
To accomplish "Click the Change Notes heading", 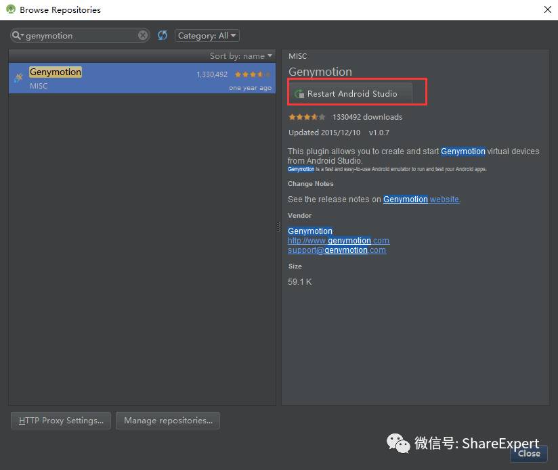I will [x=311, y=184].
